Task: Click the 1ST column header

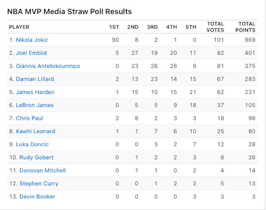Action: click(x=114, y=27)
